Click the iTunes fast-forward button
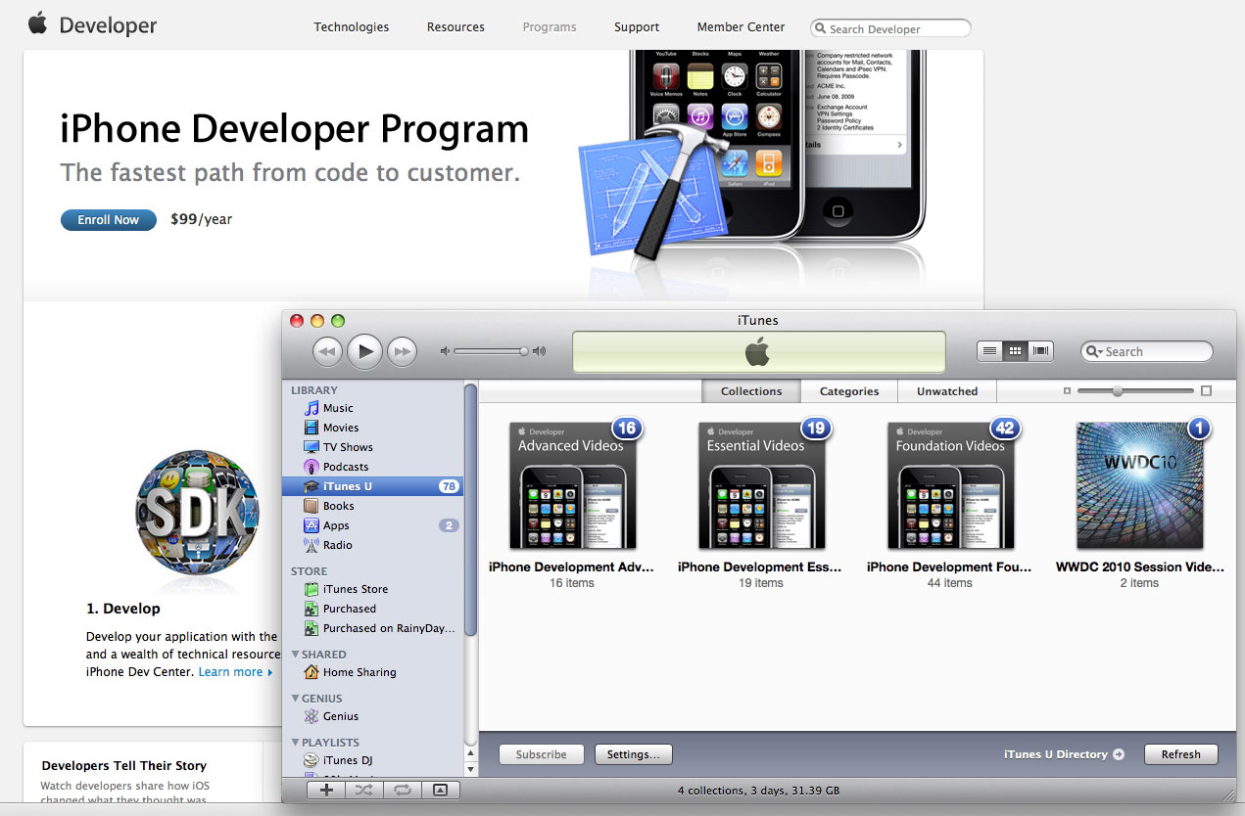Viewport: 1245px width, 816px height. [402, 351]
